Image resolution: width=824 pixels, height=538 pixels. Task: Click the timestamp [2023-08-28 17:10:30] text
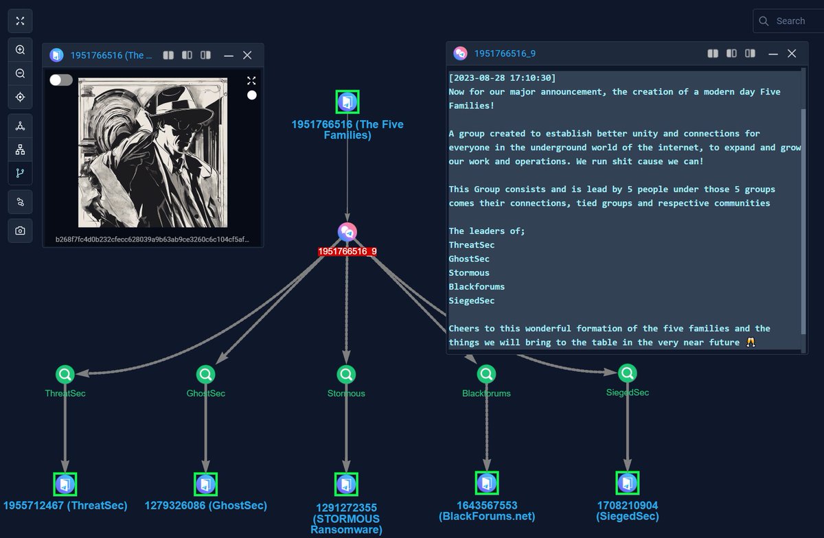(502, 78)
